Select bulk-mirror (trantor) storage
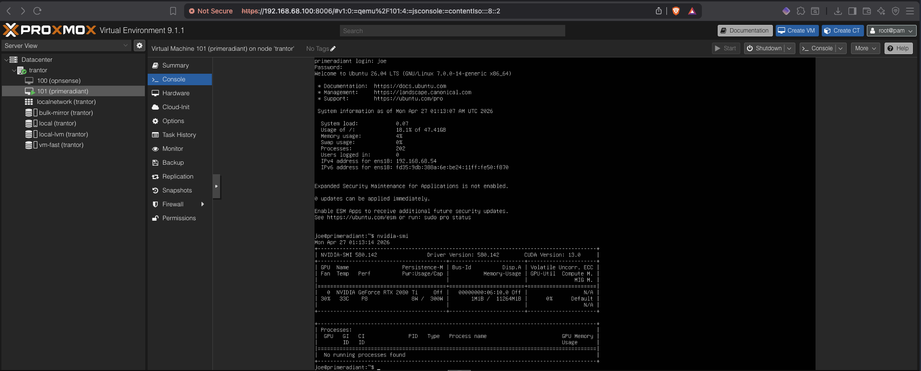The width and height of the screenshot is (921, 371). click(73, 113)
